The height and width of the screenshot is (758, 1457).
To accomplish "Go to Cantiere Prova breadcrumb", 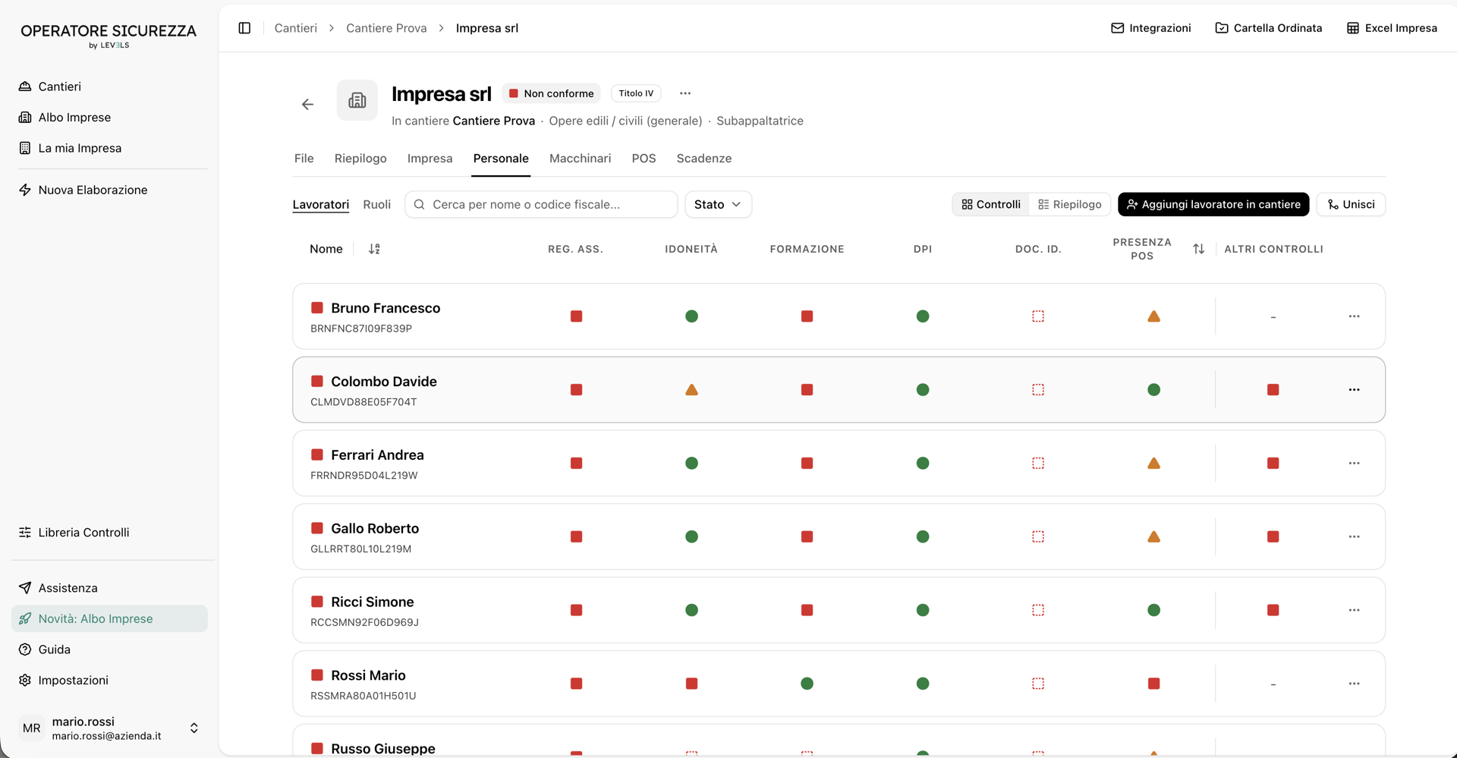I will 386,28.
